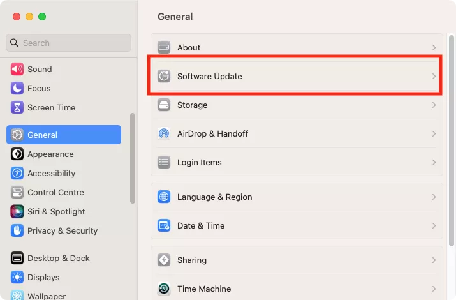
Task: Click the Sound icon in sidebar
Action: click(17, 69)
